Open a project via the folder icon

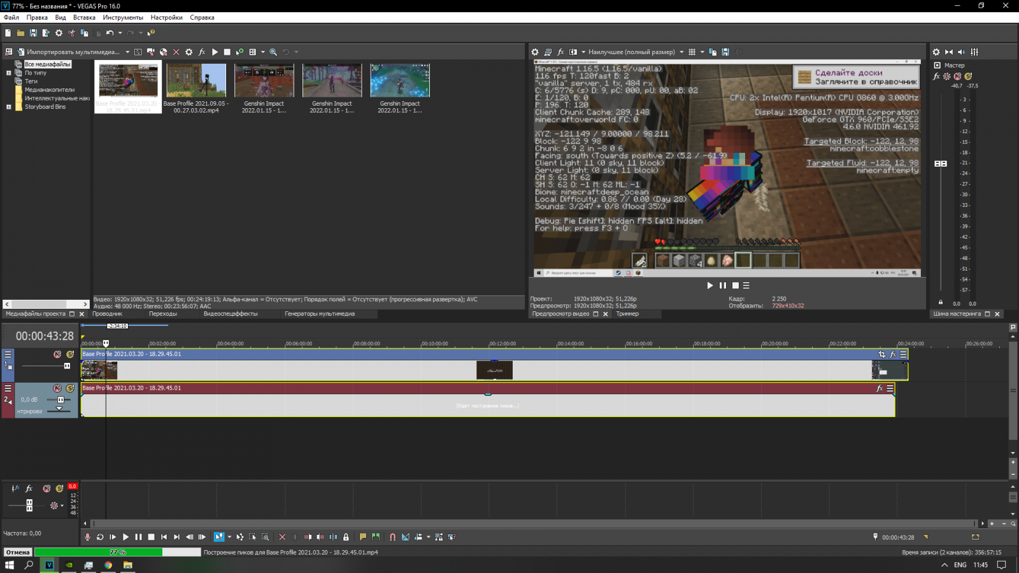[20, 33]
